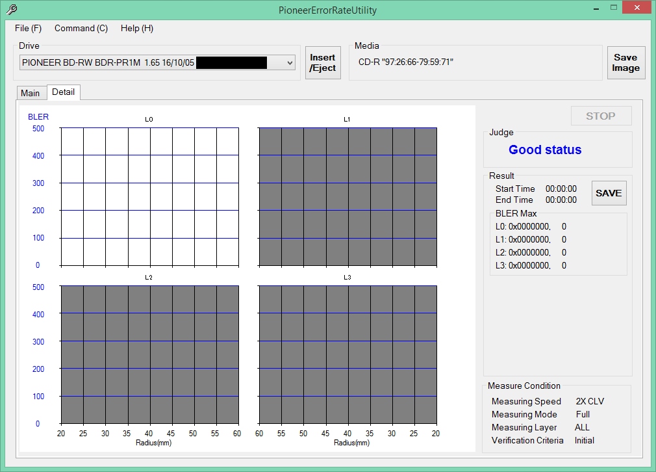Click the CD-R media info text

pos(405,62)
